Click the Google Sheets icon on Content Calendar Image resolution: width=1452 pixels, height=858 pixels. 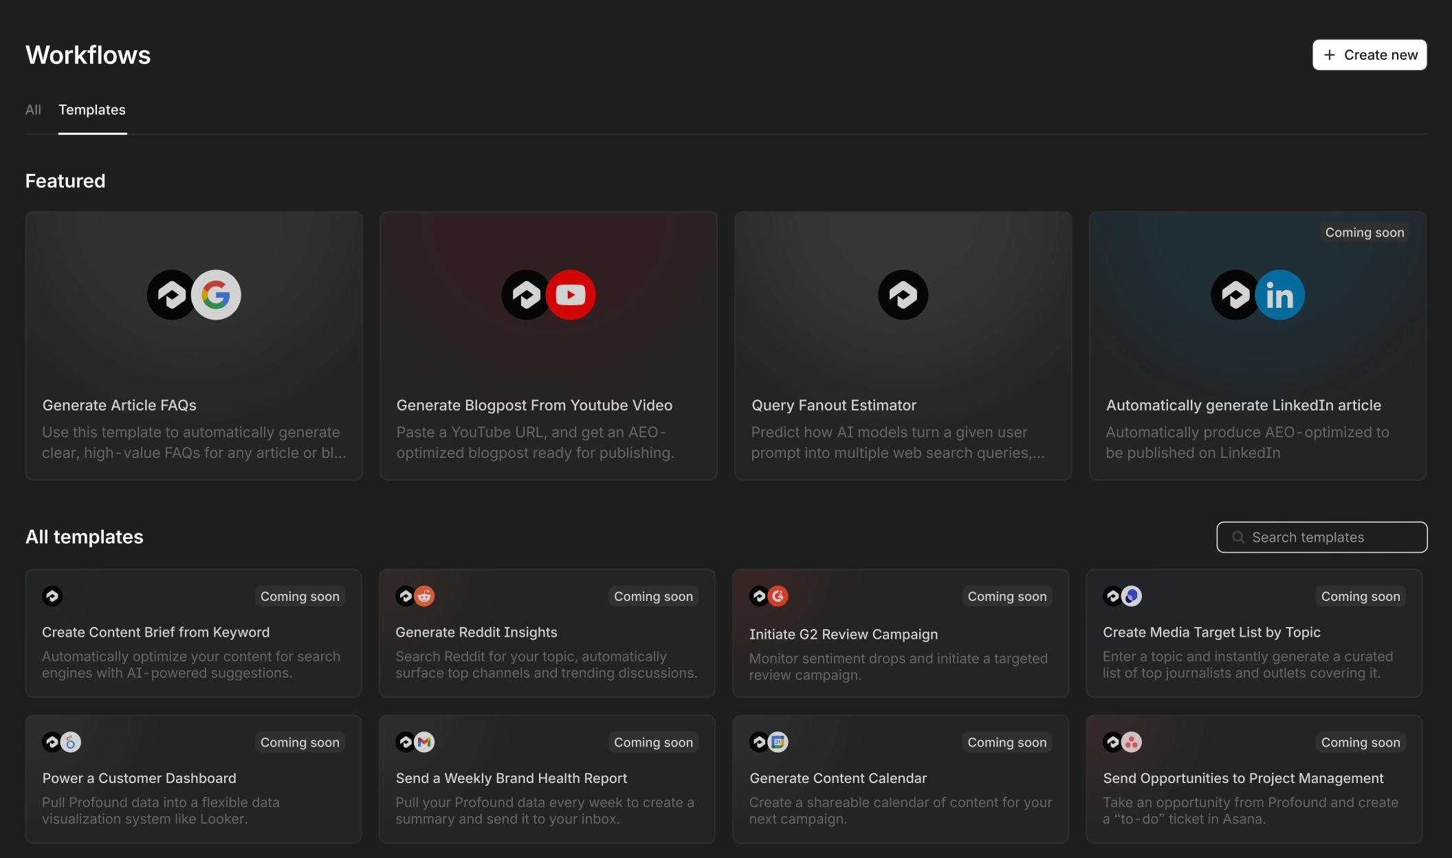coord(778,742)
